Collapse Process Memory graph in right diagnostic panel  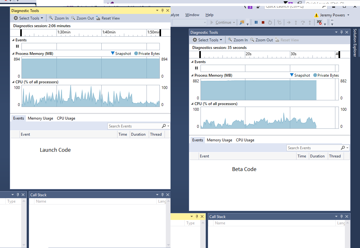[x=192, y=75]
